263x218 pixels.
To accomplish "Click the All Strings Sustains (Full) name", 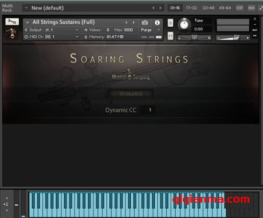I will pos(63,22).
